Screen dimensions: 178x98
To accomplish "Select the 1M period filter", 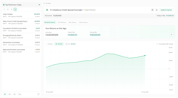I will (x=5, y=94).
